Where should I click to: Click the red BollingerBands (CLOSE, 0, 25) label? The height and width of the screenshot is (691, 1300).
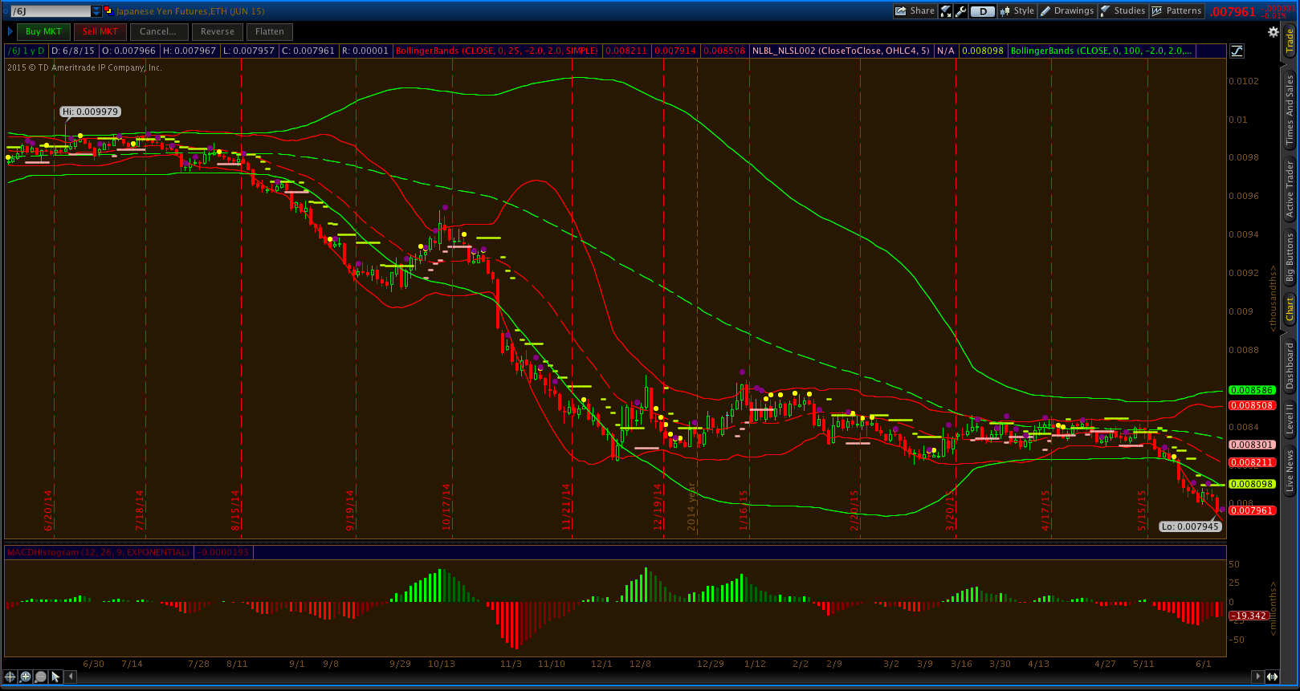(x=497, y=51)
